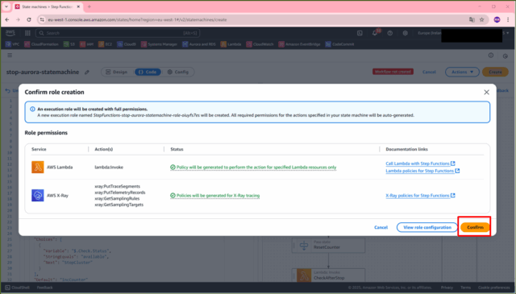Click the Feedback footer link

click(x=45, y=288)
